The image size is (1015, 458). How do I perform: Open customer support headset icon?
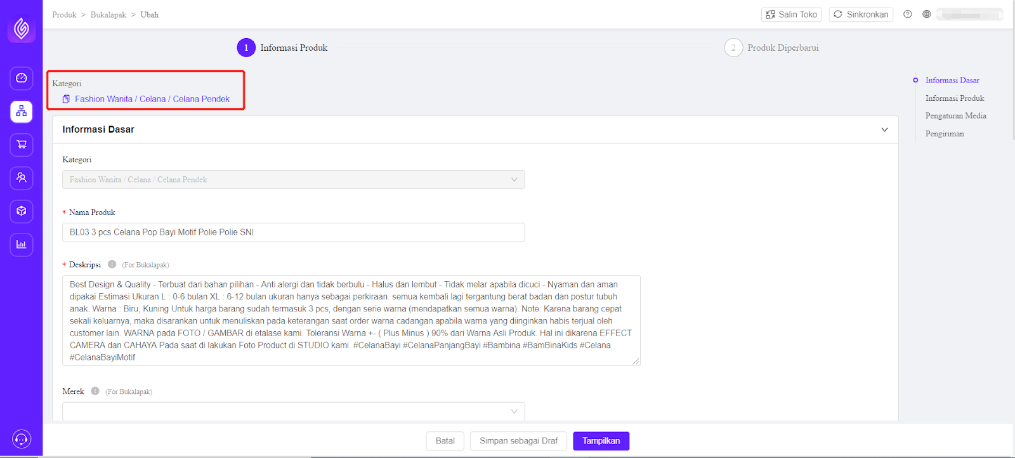[22, 439]
